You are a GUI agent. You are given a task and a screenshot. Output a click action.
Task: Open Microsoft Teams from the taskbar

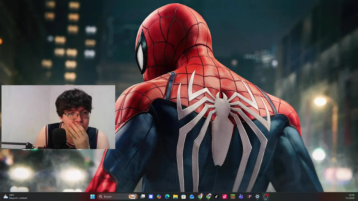[241, 197]
